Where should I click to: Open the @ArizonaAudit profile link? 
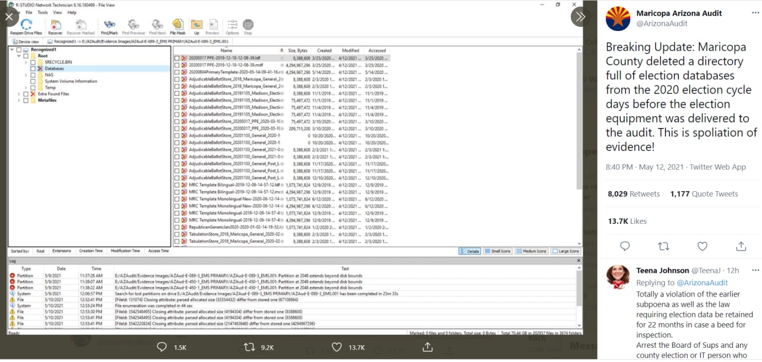(x=661, y=24)
